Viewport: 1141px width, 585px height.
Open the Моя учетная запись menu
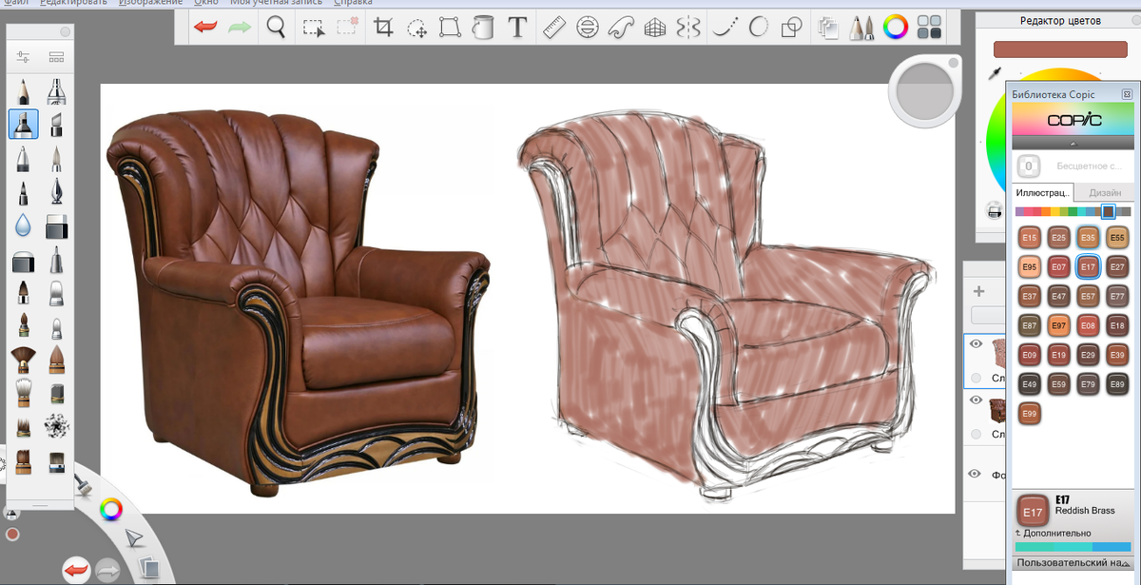276,3
